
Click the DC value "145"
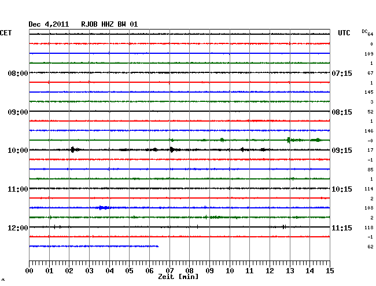(369, 92)
